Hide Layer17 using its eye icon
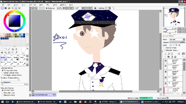186x104 pixels. click(165, 60)
